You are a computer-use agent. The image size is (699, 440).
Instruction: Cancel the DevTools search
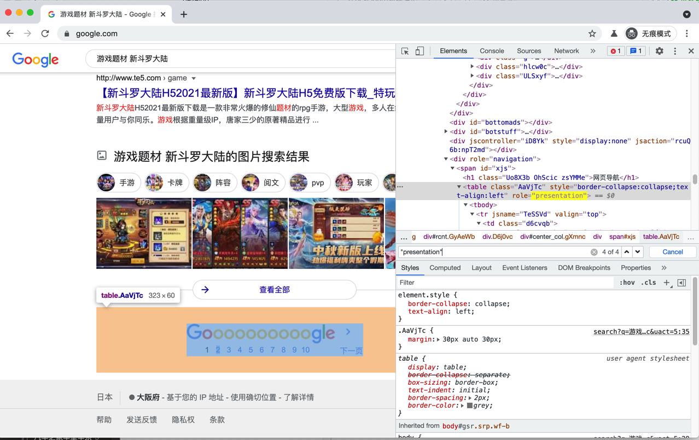tap(672, 252)
